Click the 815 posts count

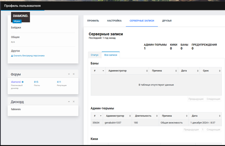tap(36, 82)
